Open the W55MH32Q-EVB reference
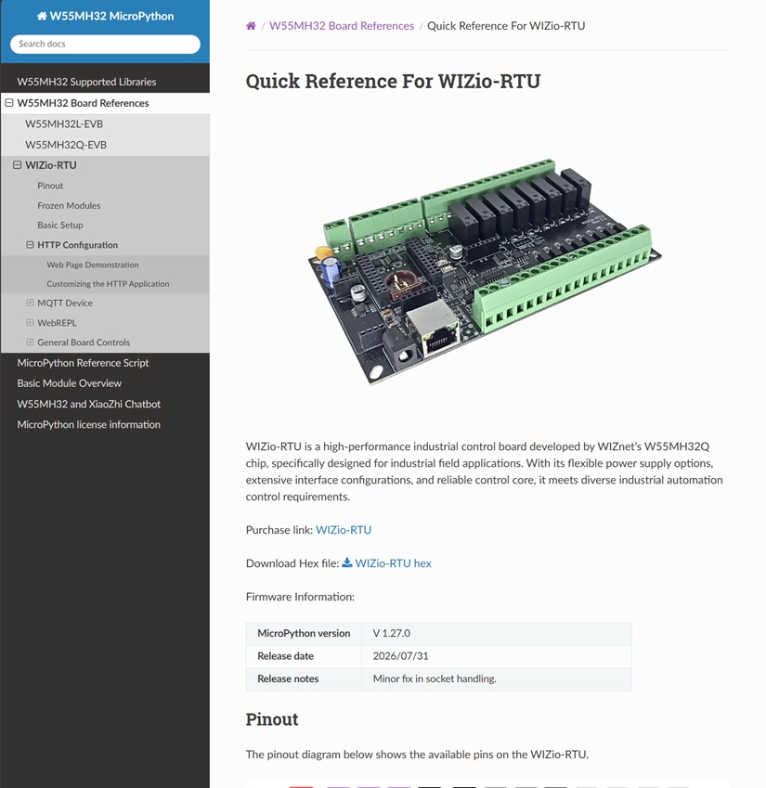Screen dimensions: 766x788 [x=66, y=145]
